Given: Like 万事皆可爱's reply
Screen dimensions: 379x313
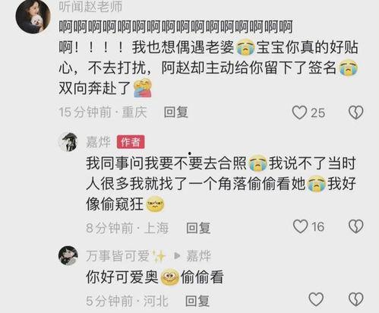Looking at the screenshot, I should click(316, 299).
